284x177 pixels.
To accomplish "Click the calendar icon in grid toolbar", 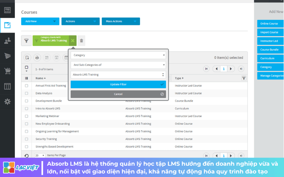I will 47,58.
